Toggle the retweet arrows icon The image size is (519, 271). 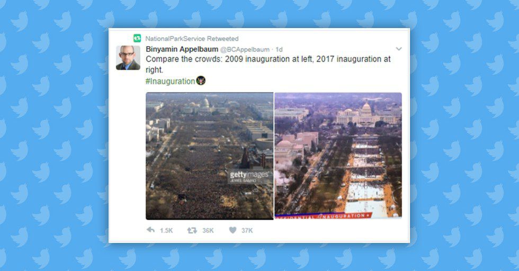click(192, 230)
